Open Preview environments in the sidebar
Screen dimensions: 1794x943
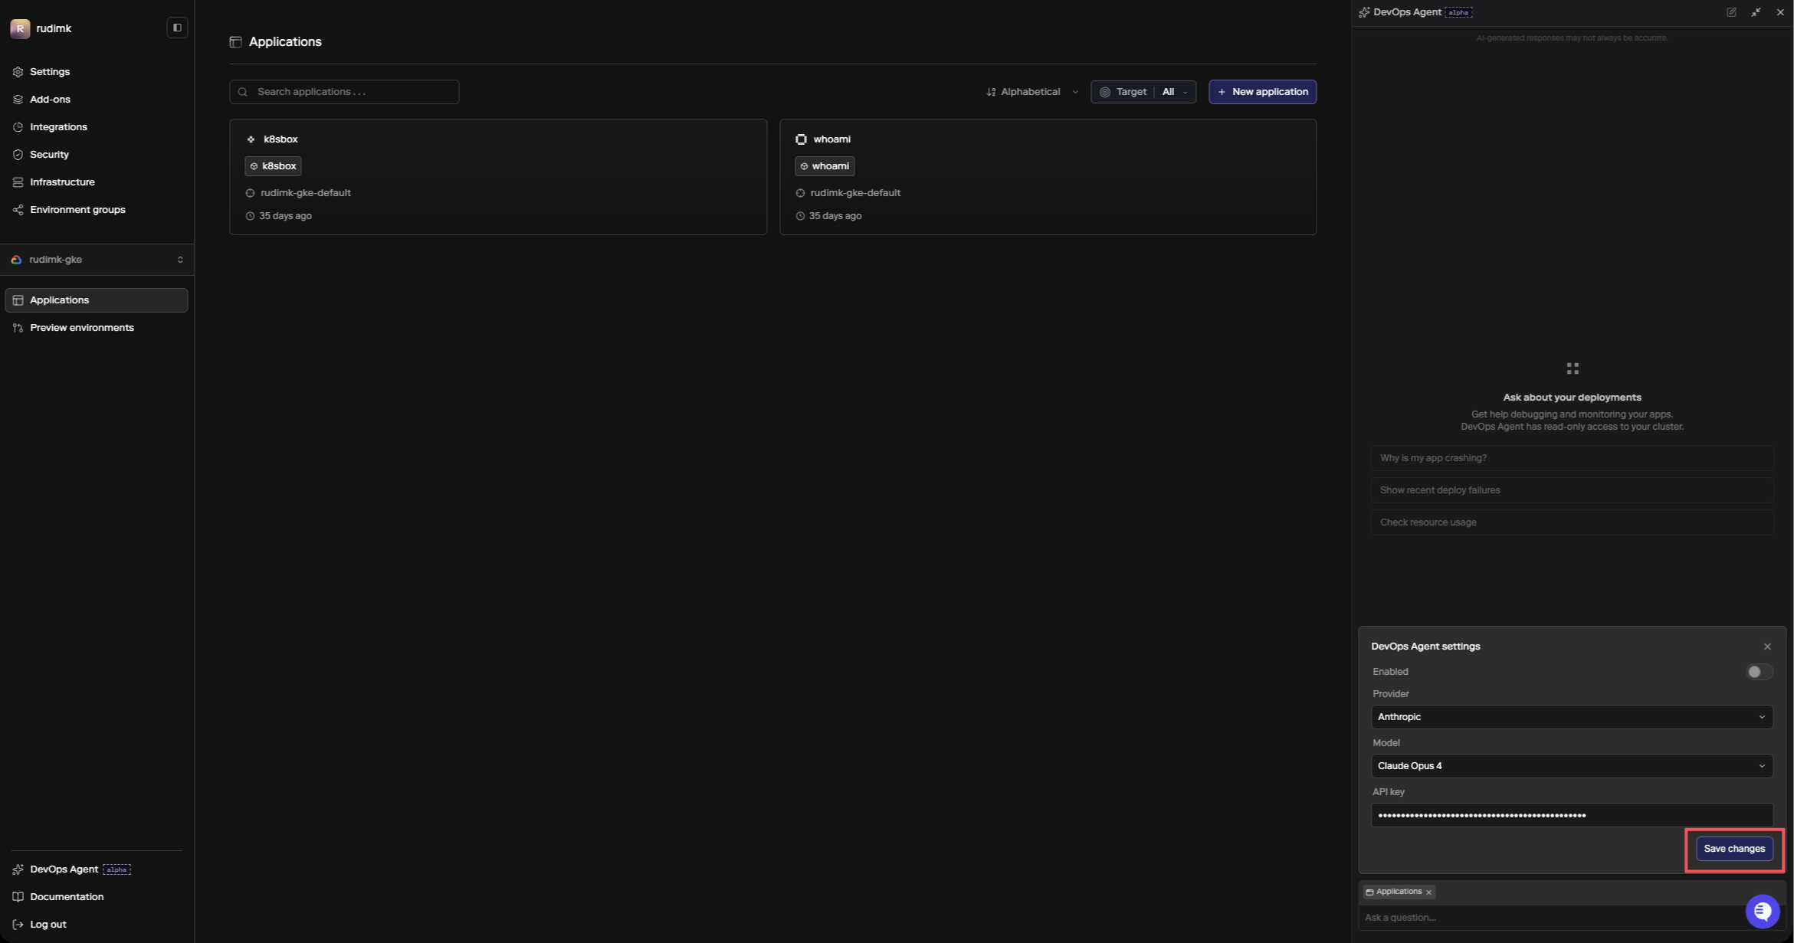click(x=81, y=328)
